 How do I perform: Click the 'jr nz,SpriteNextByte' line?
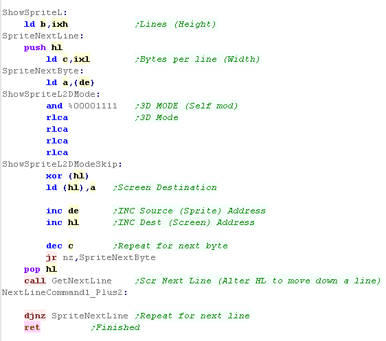[101, 257]
